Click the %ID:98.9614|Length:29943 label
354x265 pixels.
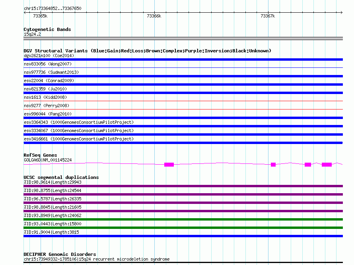pos(53,182)
